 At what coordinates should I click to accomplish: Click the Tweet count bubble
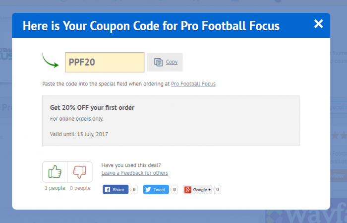174,190
